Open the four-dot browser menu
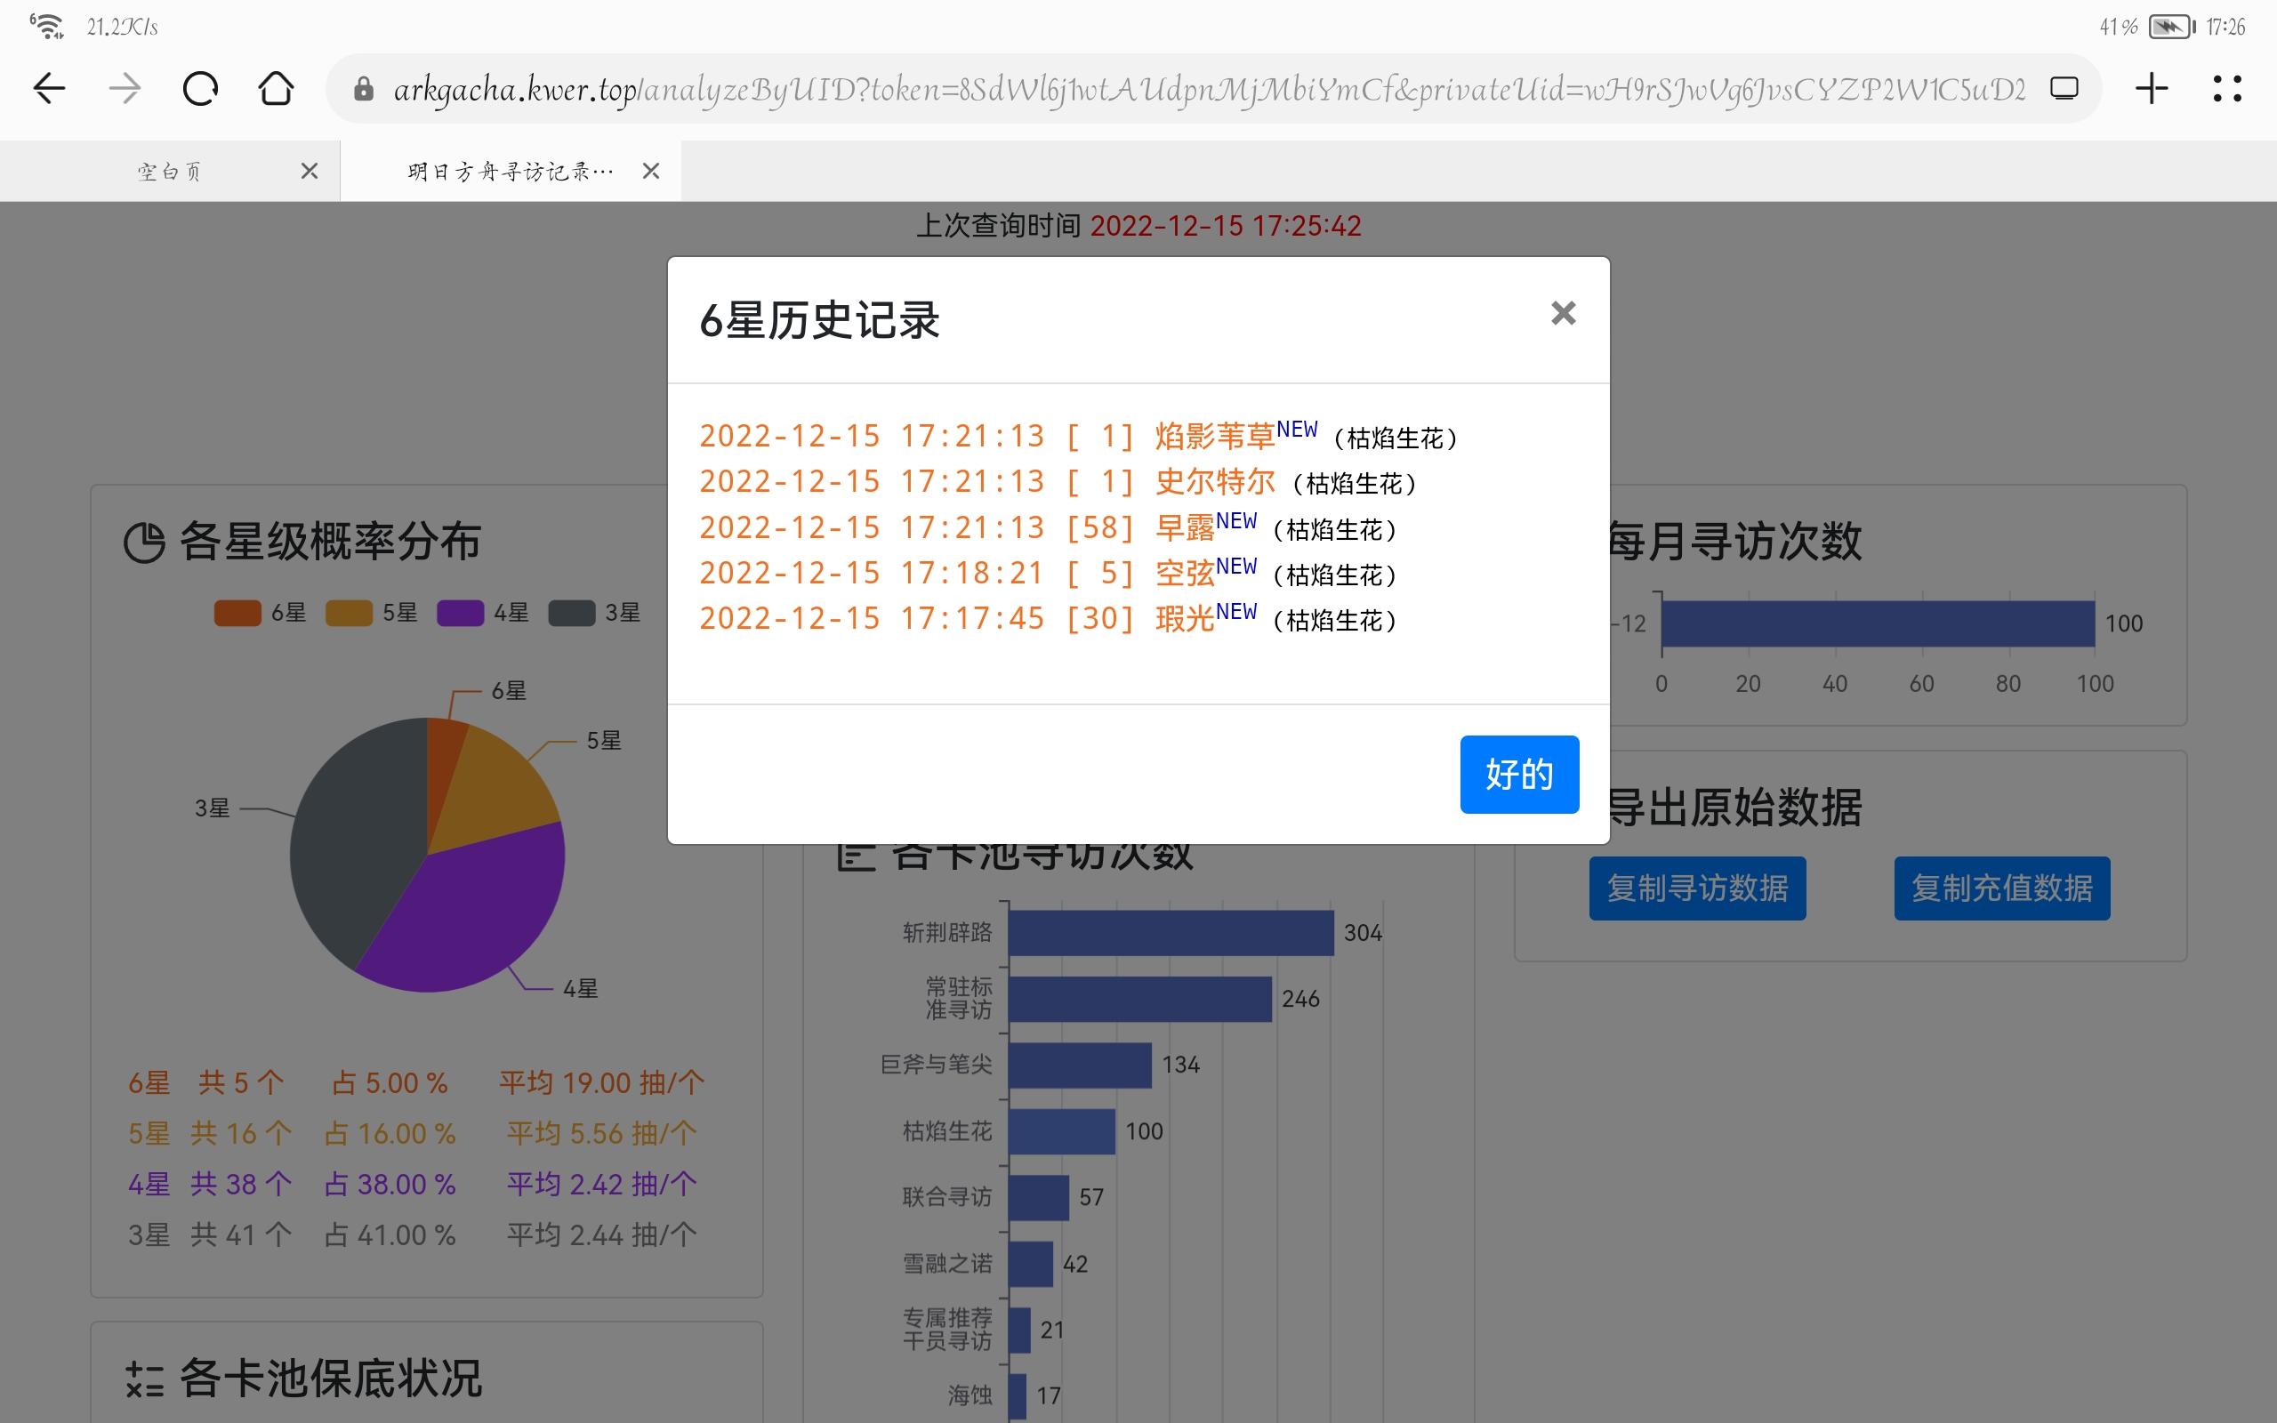Viewport: 2277px width, 1423px height. [2227, 88]
